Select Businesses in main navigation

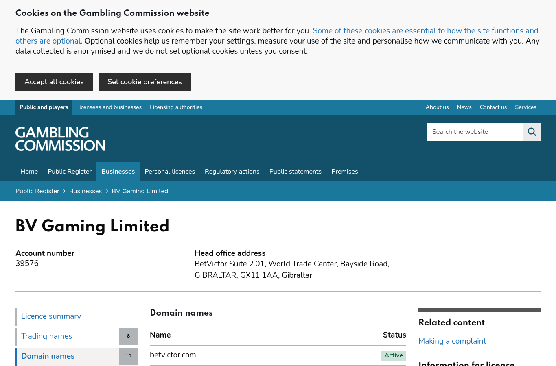(118, 172)
